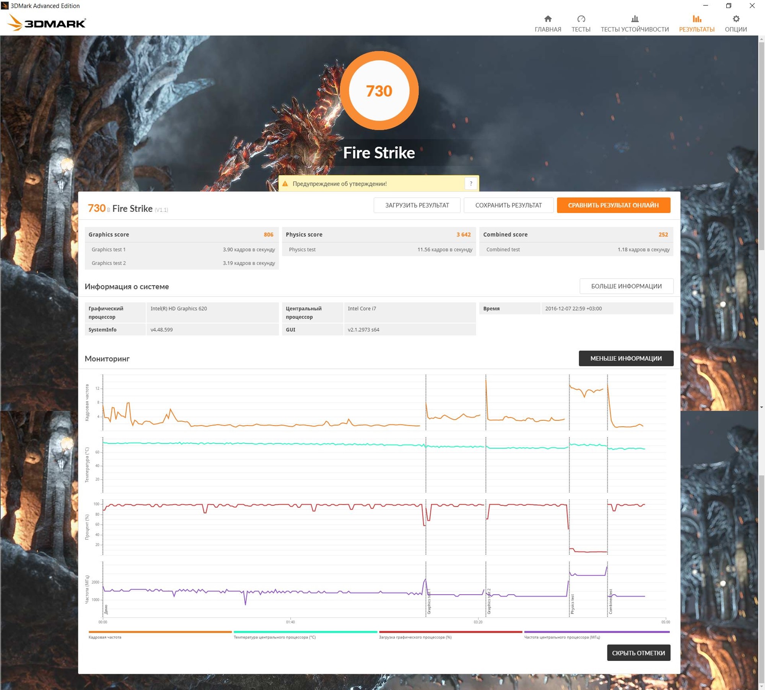Click the Physics test row

(x=379, y=249)
